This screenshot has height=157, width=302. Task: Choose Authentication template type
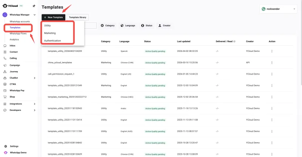[52, 40]
